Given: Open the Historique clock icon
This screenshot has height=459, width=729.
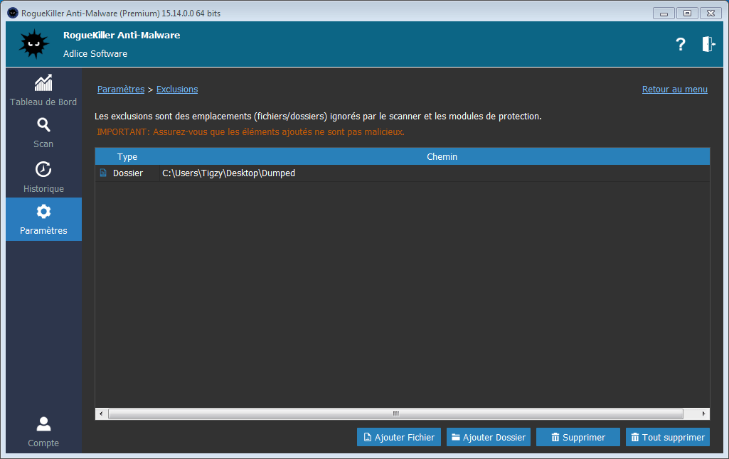Looking at the screenshot, I should (43, 170).
